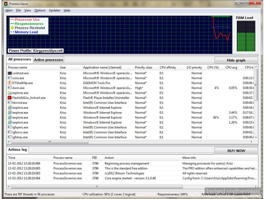The width and height of the screenshot is (265, 199).
Task: Sort by CPU avg column header
Action: coord(230,68)
